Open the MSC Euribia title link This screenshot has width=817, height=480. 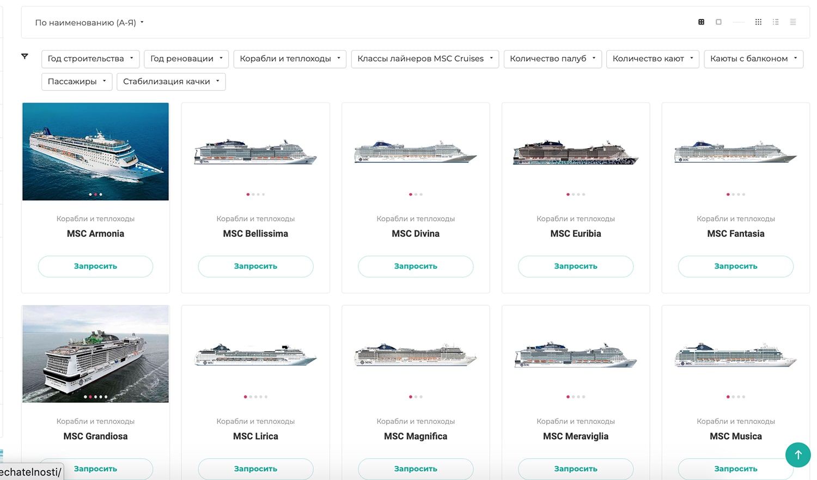[576, 233]
